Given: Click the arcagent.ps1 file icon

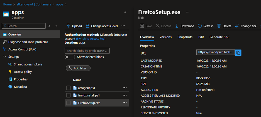Looking at the screenshot, I should [x=75, y=88].
